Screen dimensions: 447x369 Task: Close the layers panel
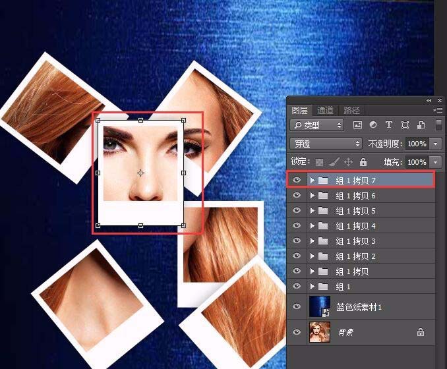point(440,101)
